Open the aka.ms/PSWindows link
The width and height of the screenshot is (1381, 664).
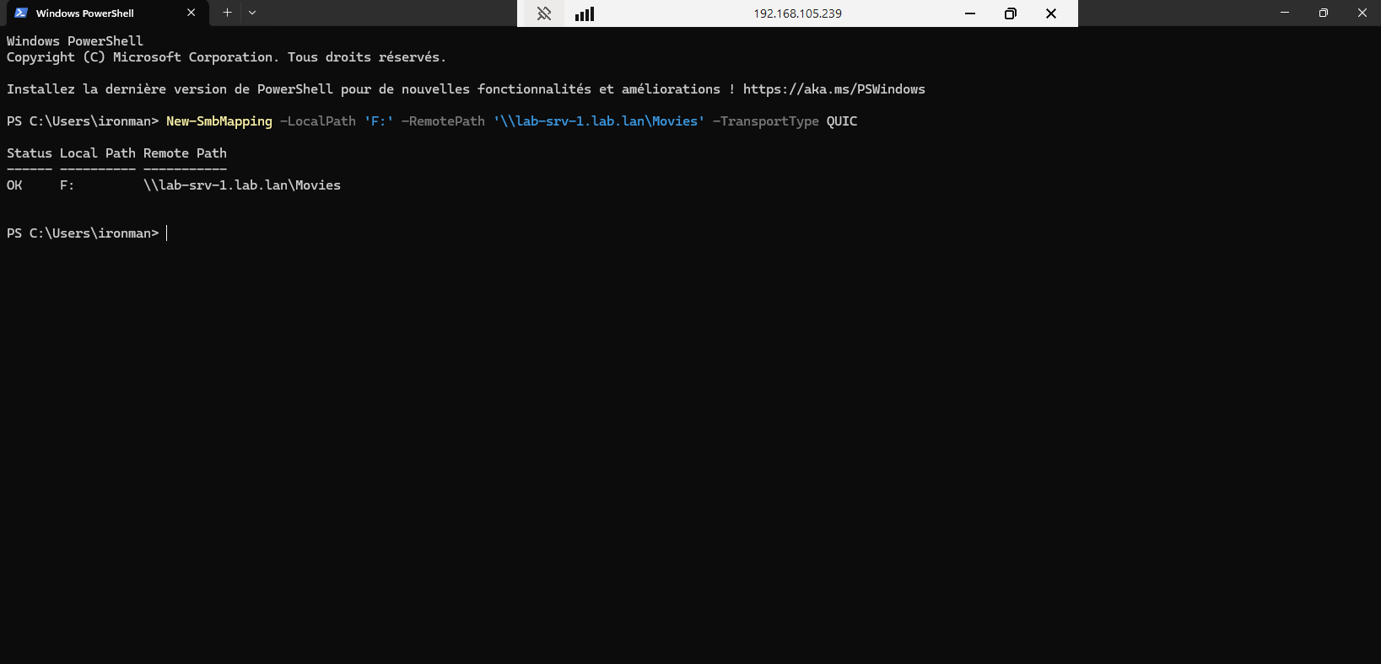tap(833, 89)
